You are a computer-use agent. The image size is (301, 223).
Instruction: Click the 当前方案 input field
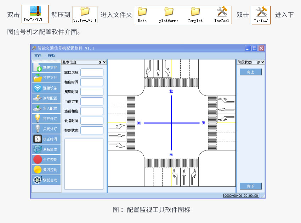point(92,102)
